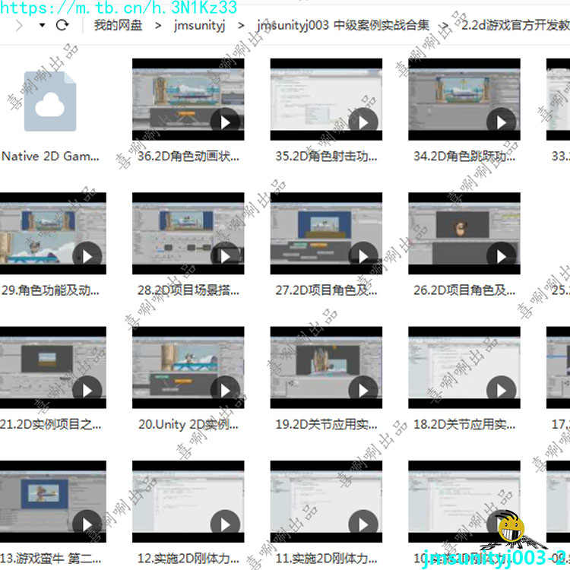The width and height of the screenshot is (570, 570).
Task: Select the 13.游戏蛮牛 第二... video thumbnail
Action: pos(53,502)
